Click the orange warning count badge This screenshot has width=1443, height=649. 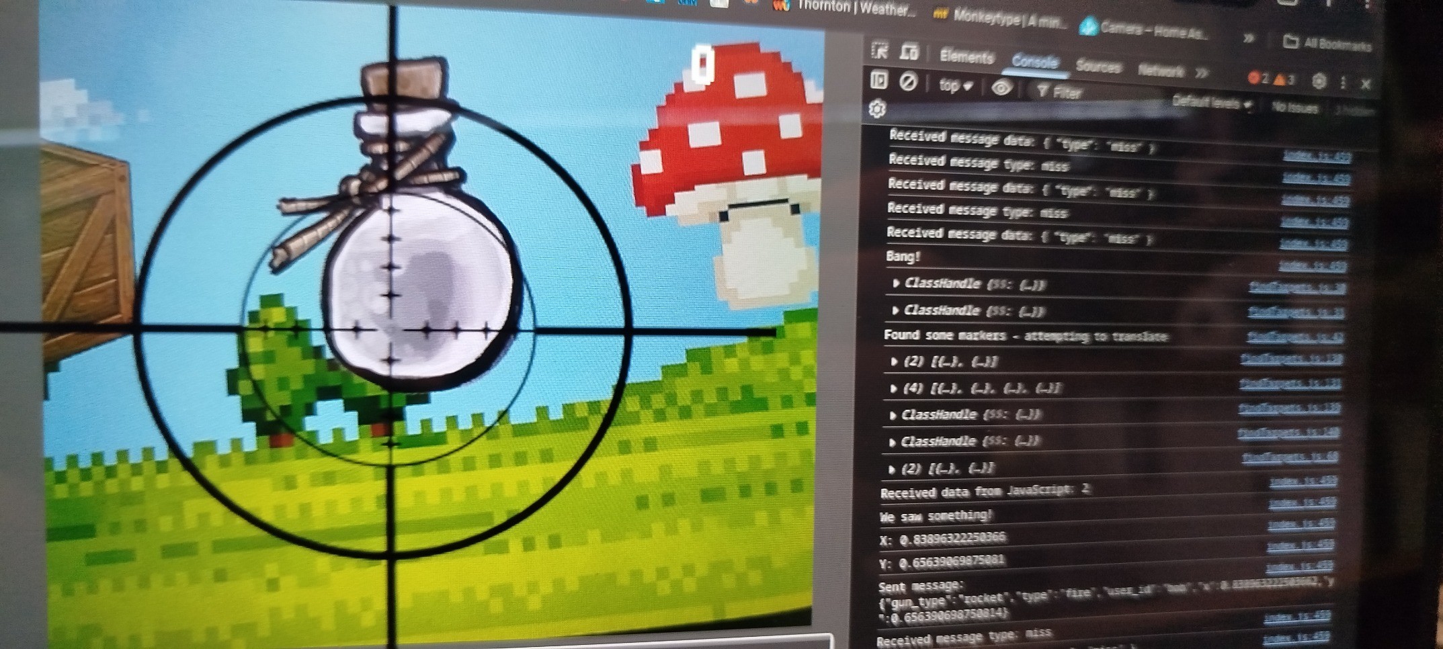[1283, 79]
